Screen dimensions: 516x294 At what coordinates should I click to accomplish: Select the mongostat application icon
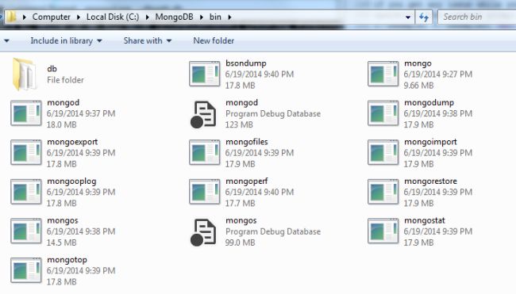(383, 231)
